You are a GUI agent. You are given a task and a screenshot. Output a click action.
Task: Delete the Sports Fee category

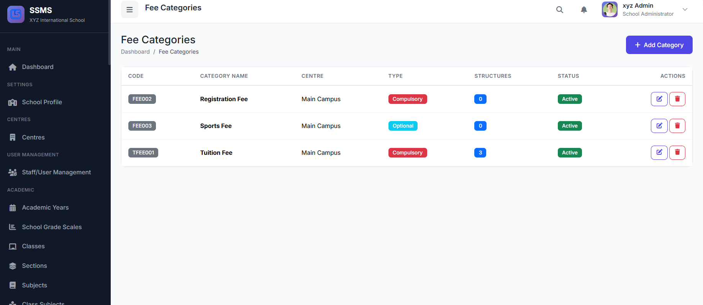(677, 126)
